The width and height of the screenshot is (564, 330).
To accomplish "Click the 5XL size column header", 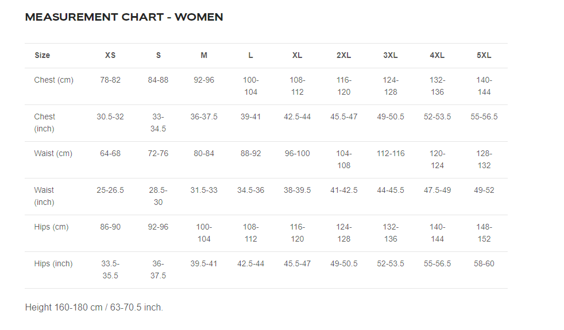I will pos(484,56).
